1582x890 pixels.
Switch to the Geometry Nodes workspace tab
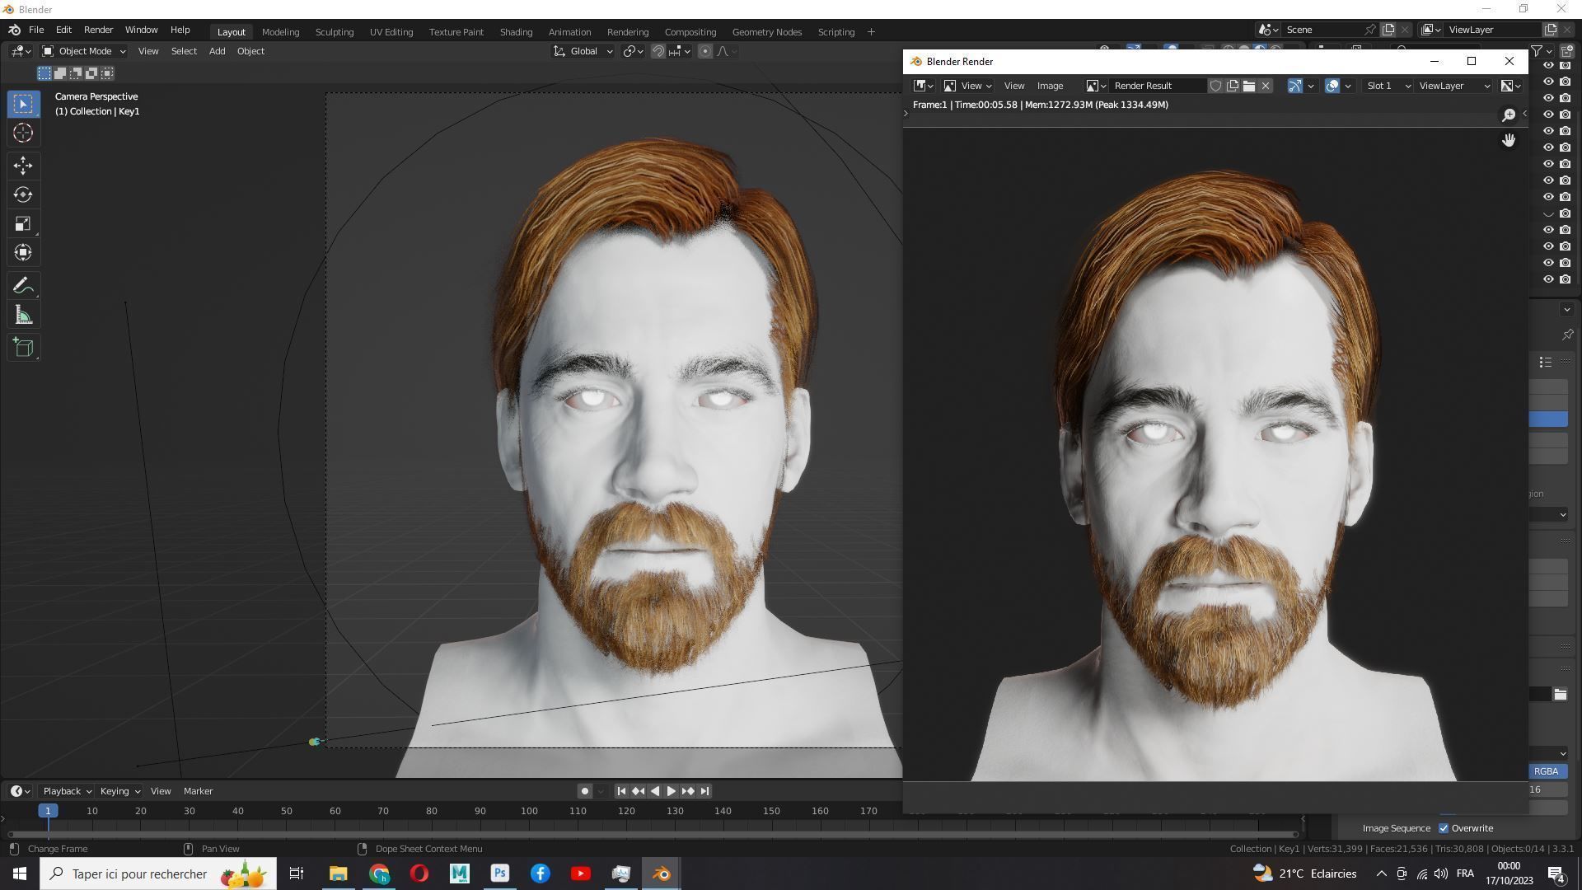click(x=766, y=32)
